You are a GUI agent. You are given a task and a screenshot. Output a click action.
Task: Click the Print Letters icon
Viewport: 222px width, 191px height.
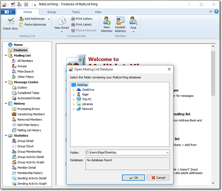tap(73, 18)
